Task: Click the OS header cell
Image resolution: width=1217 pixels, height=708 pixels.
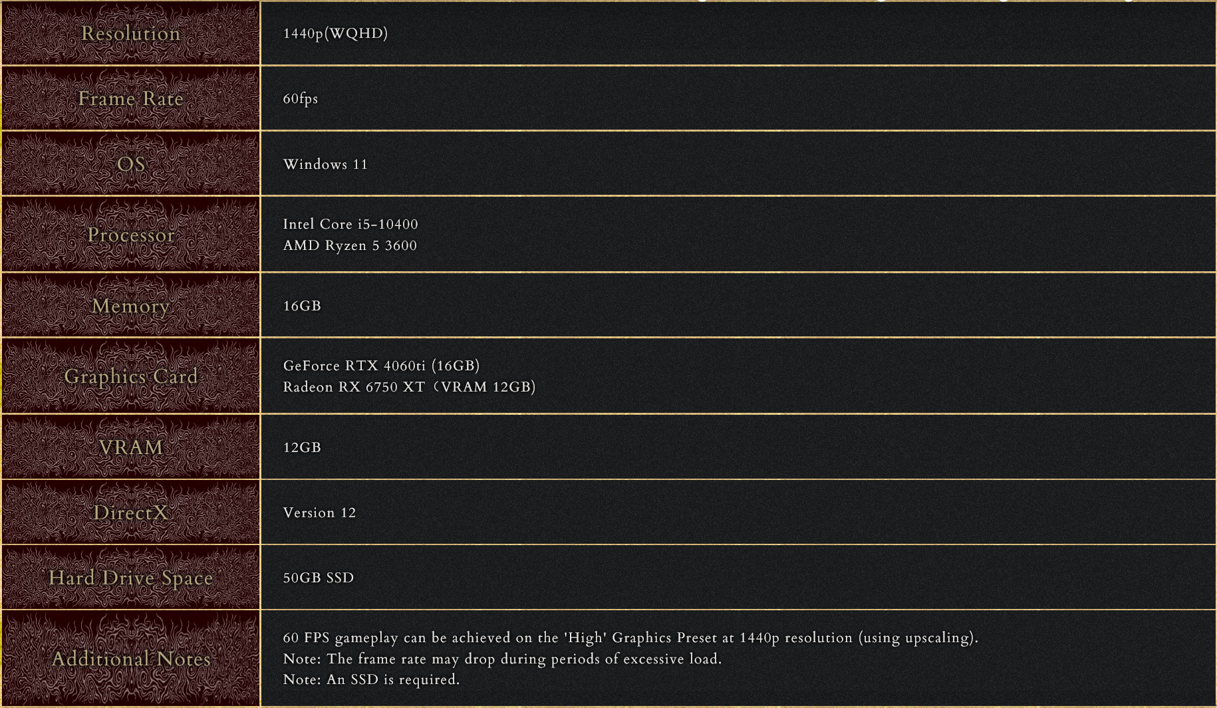Action: [130, 164]
